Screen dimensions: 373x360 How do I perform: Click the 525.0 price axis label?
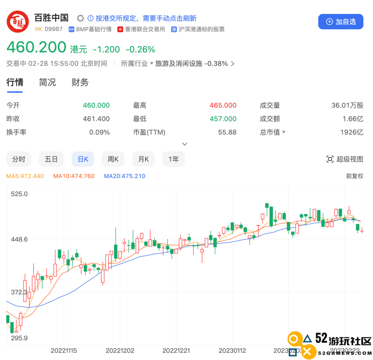pos(19,194)
